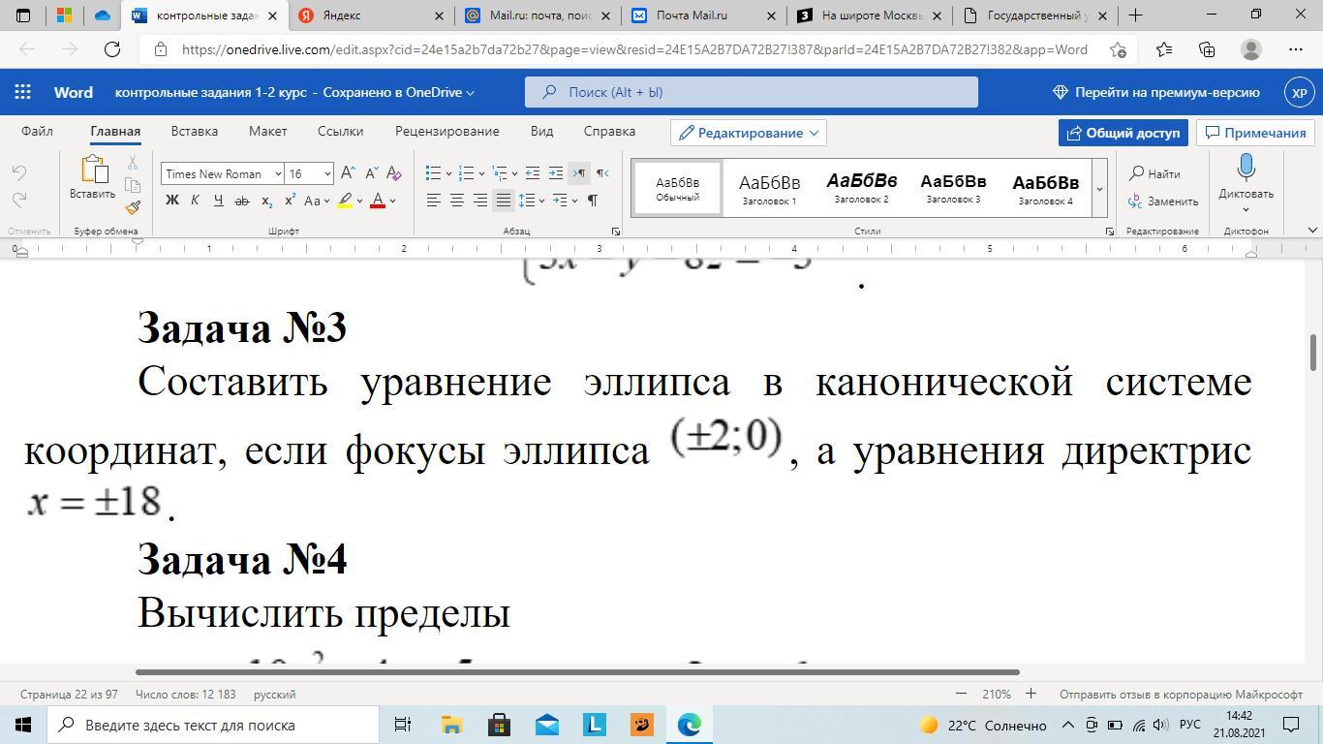Switch to the Макет tab
This screenshot has width=1323, height=744.
[x=267, y=131]
